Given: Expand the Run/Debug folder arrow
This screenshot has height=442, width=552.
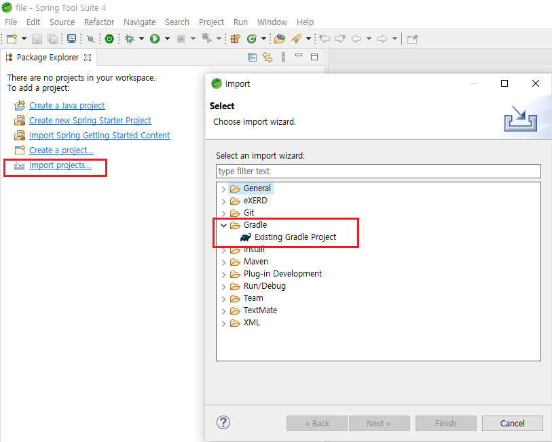Looking at the screenshot, I should click(223, 287).
